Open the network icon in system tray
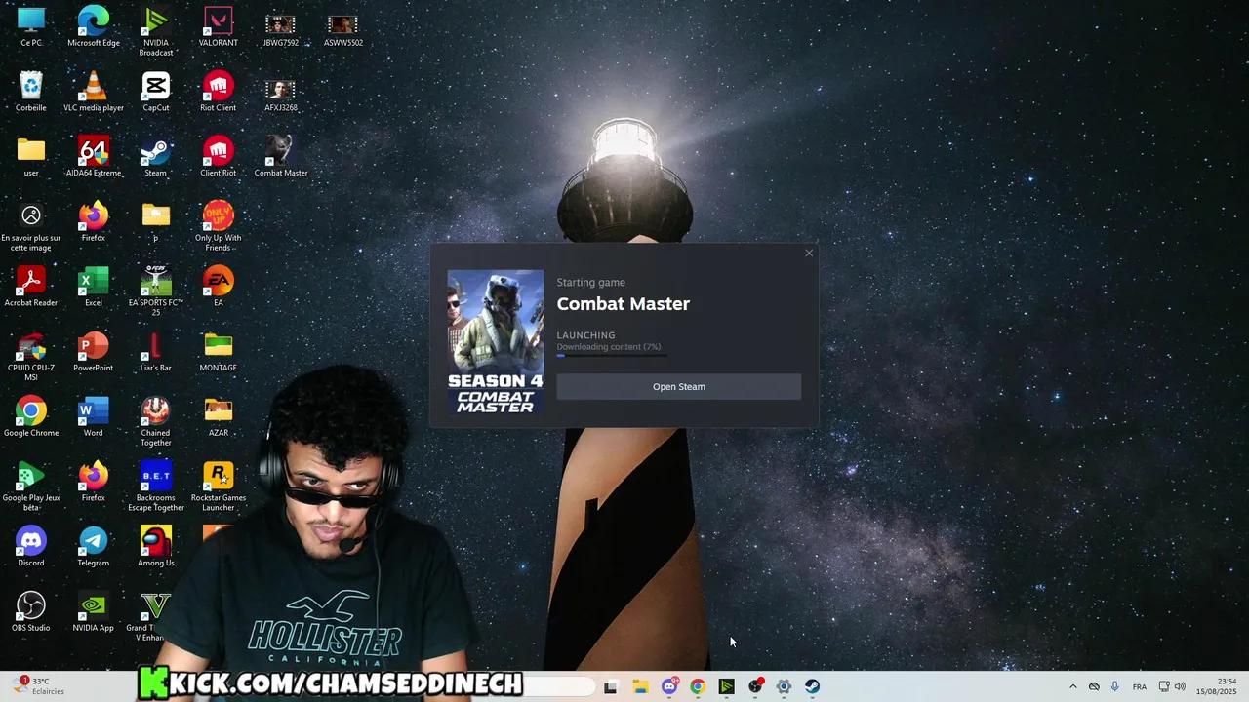The image size is (1249, 702). click(1164, 687)
